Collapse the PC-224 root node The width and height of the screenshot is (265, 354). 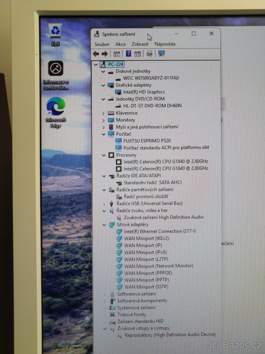[95, 64]
